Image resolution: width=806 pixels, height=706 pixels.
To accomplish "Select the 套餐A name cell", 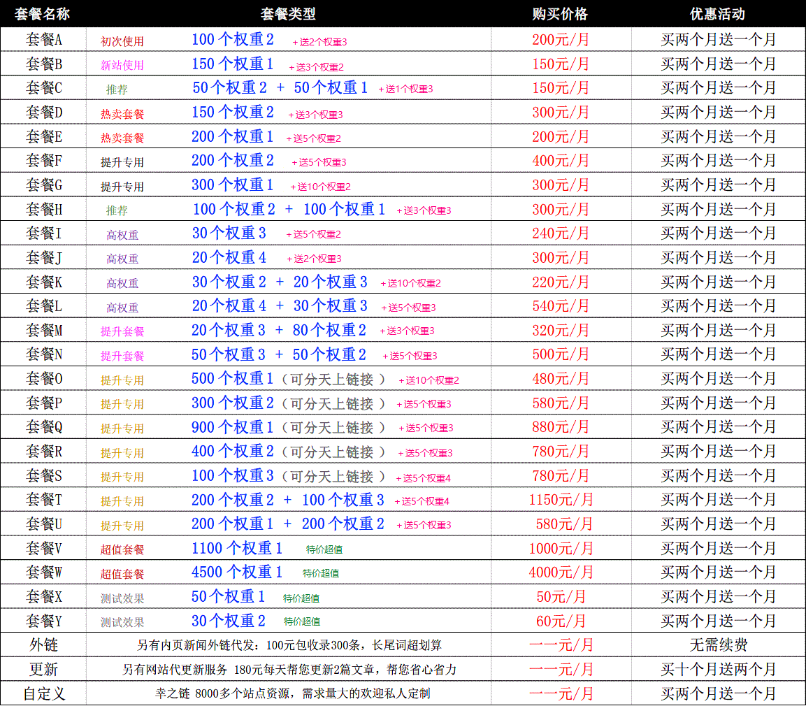I will (x=44, y=40).
